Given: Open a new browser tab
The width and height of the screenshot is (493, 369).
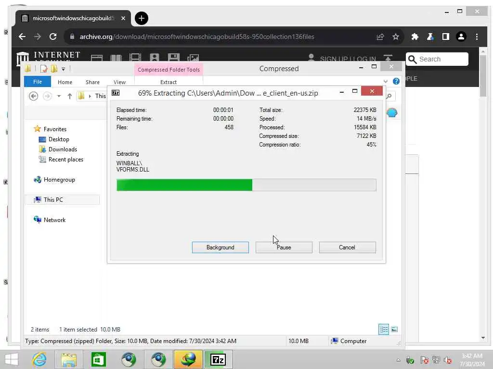Looking at the screenshot, I should click(x=141, y=18).
